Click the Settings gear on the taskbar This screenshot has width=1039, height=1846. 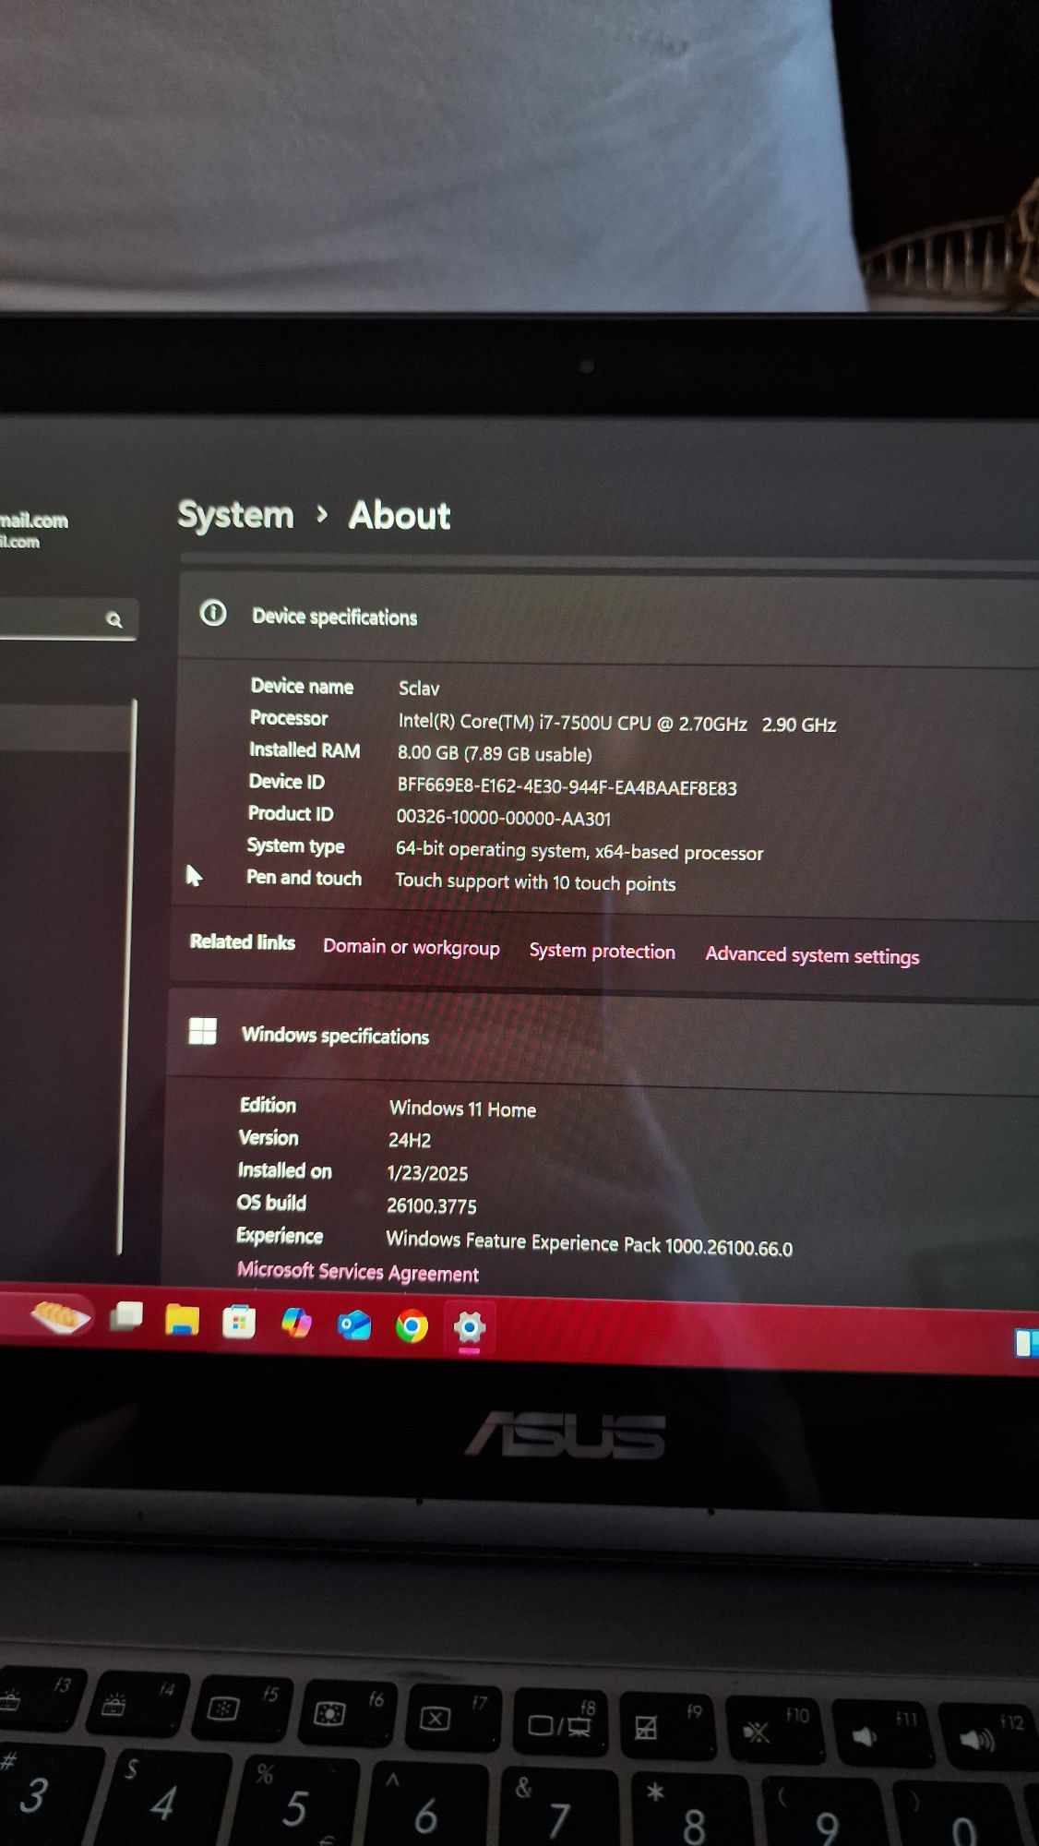(x=469, y=1328)
